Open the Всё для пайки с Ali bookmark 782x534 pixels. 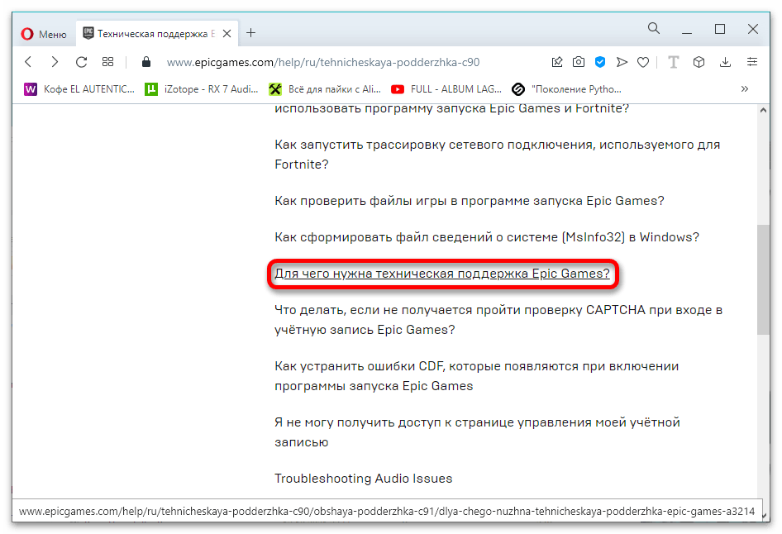(x=325, y=89)
